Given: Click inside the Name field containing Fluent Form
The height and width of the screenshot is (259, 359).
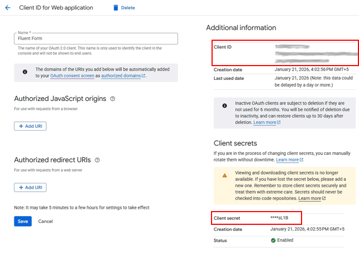Looking at the screenshot, I should point(96,39).
